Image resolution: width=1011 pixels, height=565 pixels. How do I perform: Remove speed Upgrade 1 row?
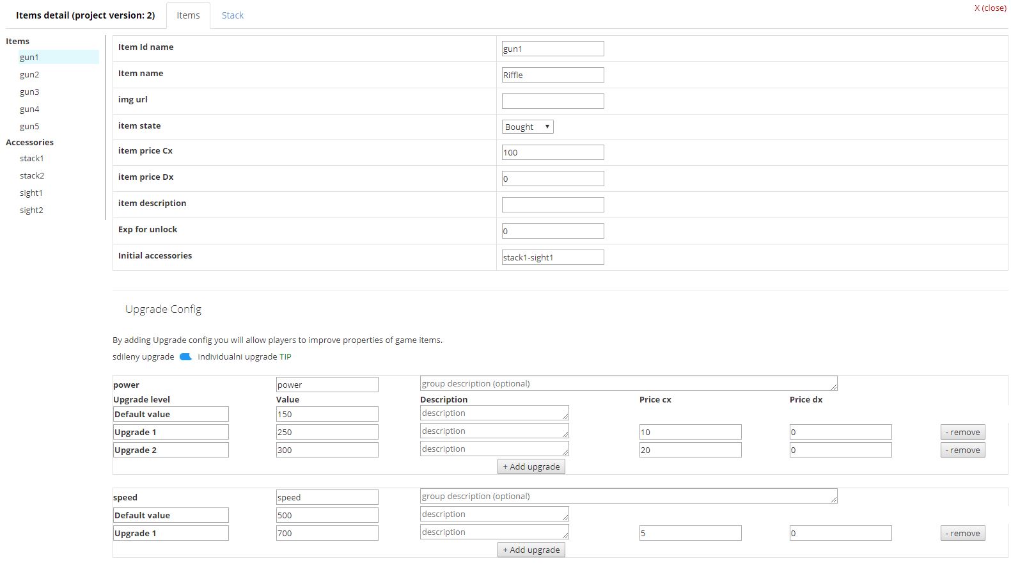coord(962,534)
